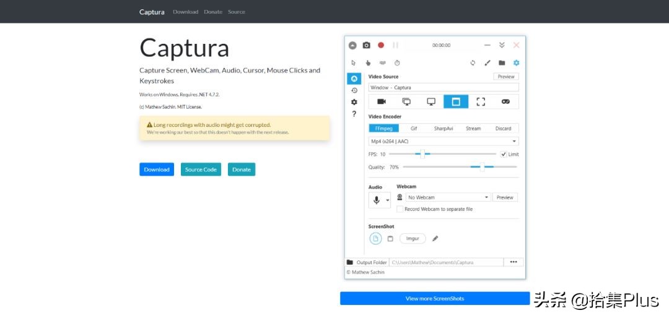Choose the Discard encoder tab

coord(504,128)
